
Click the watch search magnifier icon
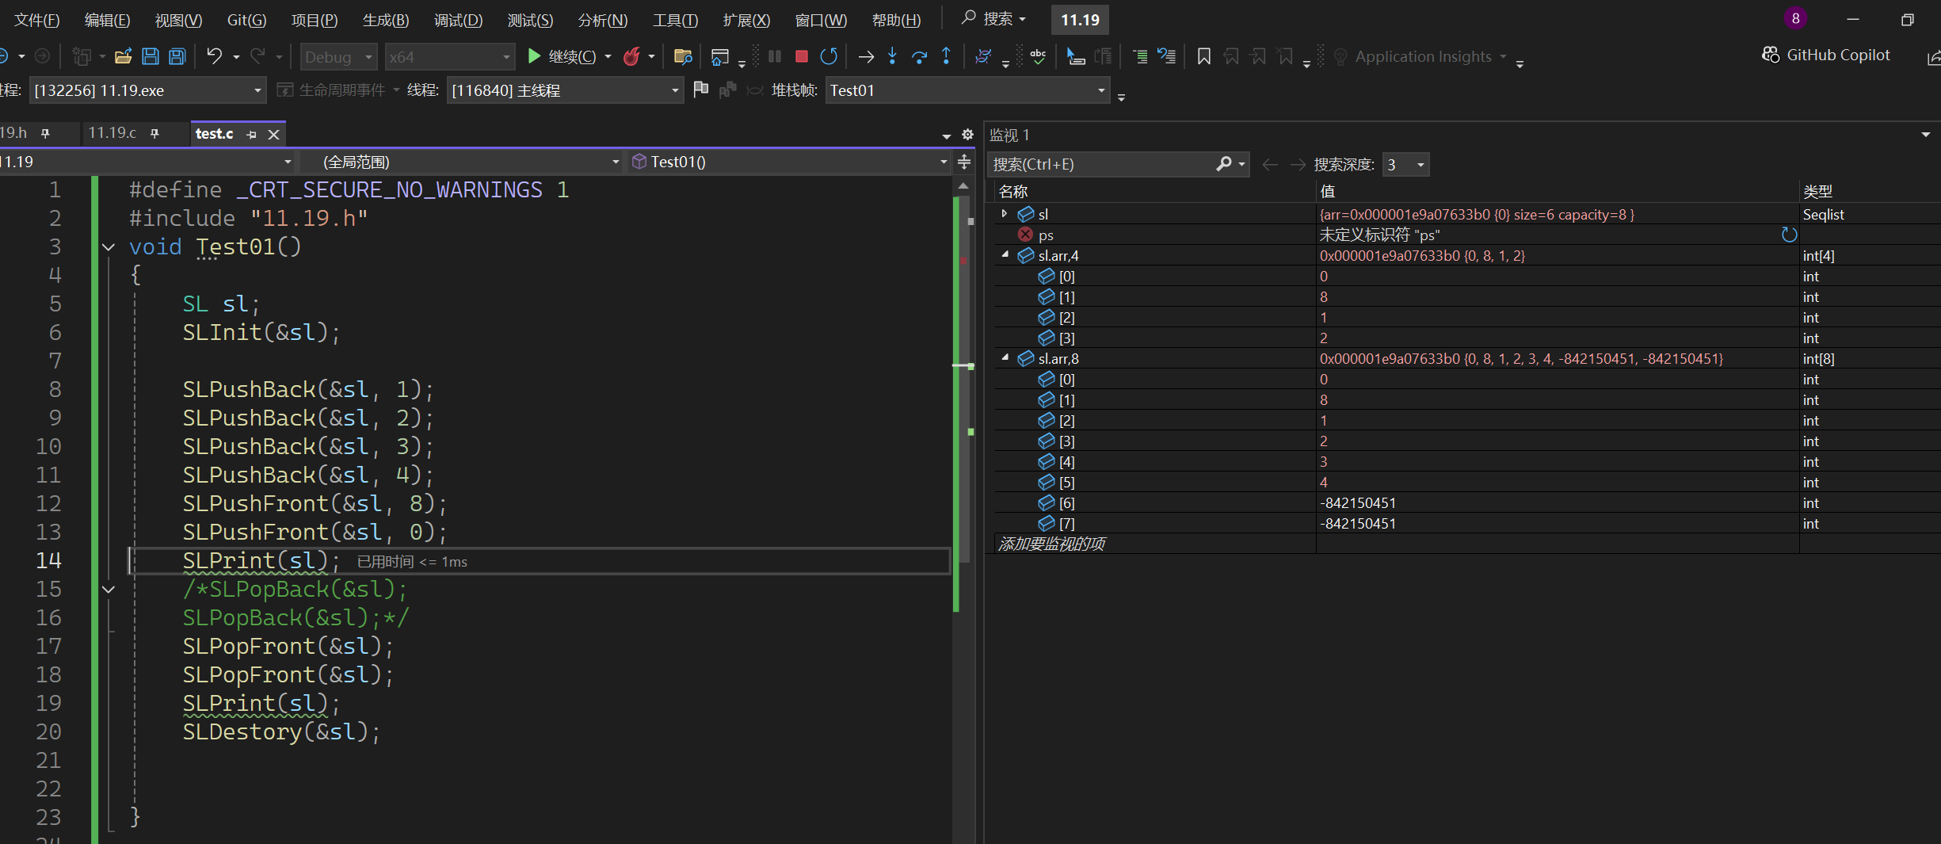(1224, 164)
